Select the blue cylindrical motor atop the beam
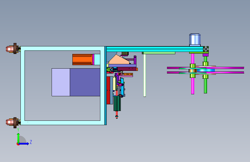This screenshot has height=162, width=250. coord(195,40)
